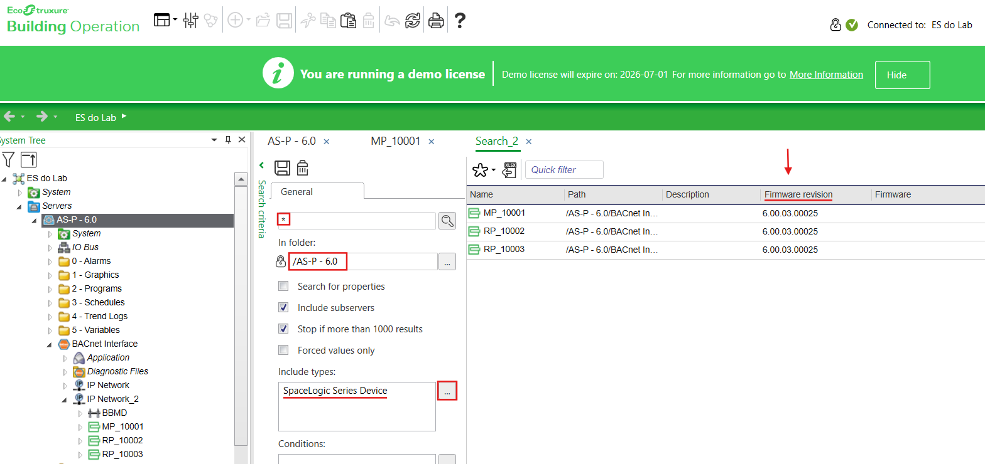Image resolution: width=985 pixels, height=464 pixels.
Task: Click the favorites star icon in results toolbar
Action: 480,169
